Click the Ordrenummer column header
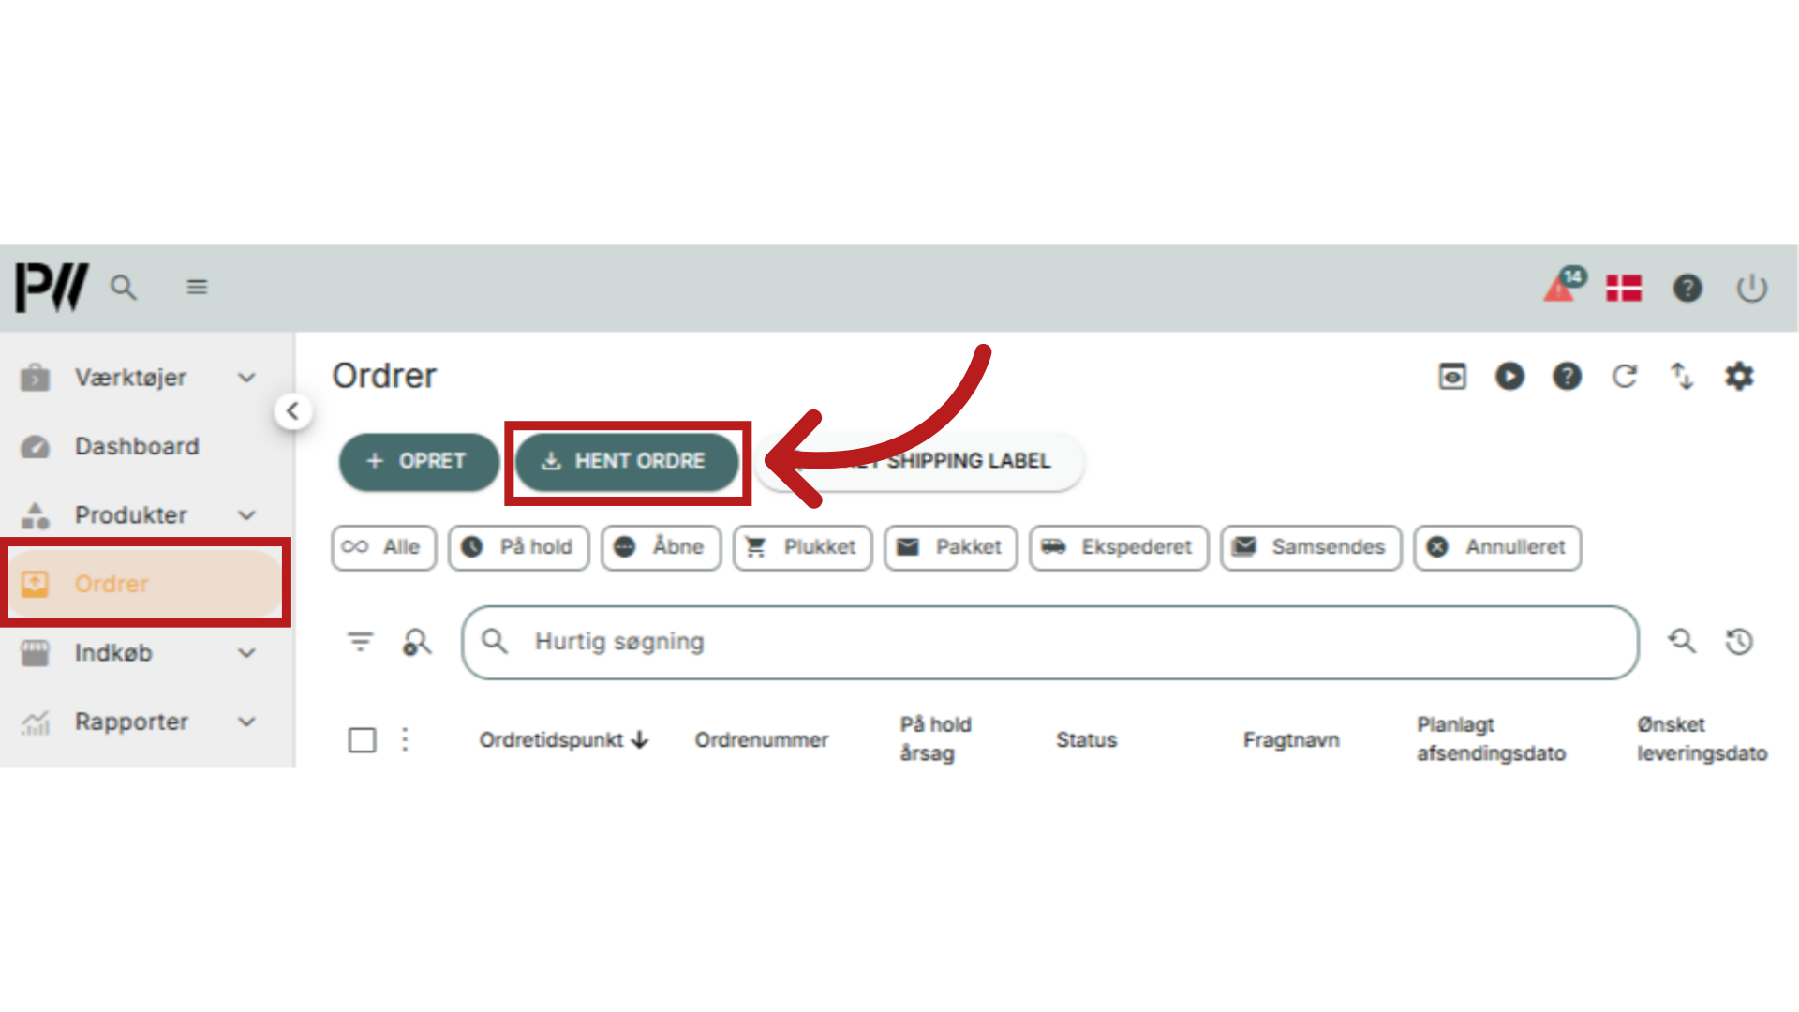 pos(762,740)
